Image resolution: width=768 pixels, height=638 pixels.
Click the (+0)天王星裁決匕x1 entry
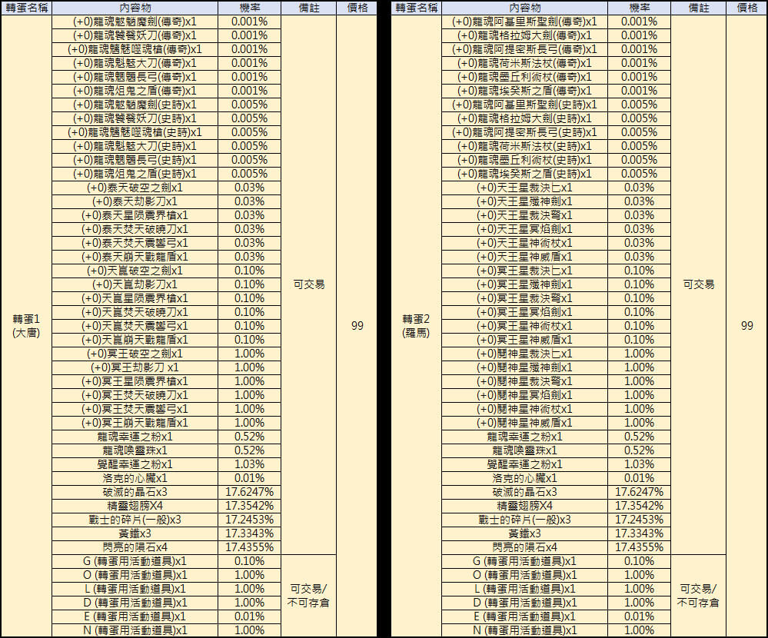coord(524,188)
